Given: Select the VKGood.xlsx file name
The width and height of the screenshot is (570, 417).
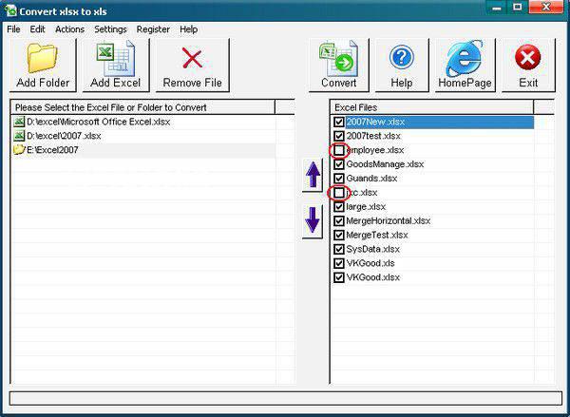Looking at the screenshot, I should click(x=373, y=277).
